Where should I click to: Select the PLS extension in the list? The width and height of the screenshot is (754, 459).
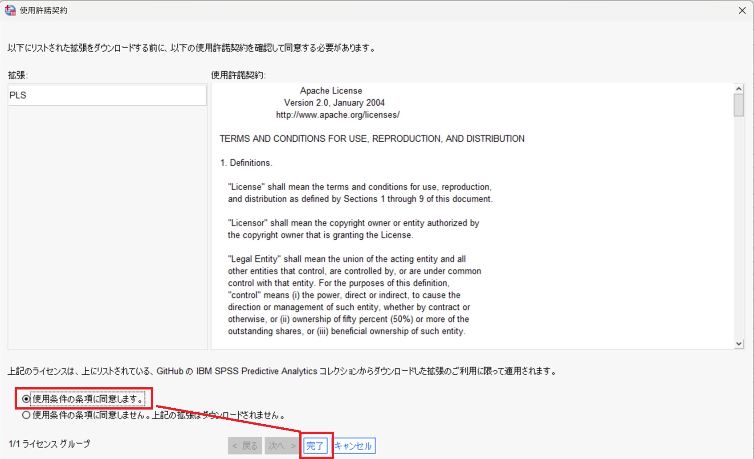pyautogui.click(x=107, y=95)
